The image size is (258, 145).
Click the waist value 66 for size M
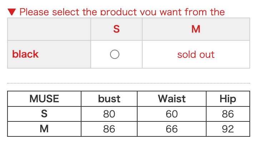click(x=172, y=129)
